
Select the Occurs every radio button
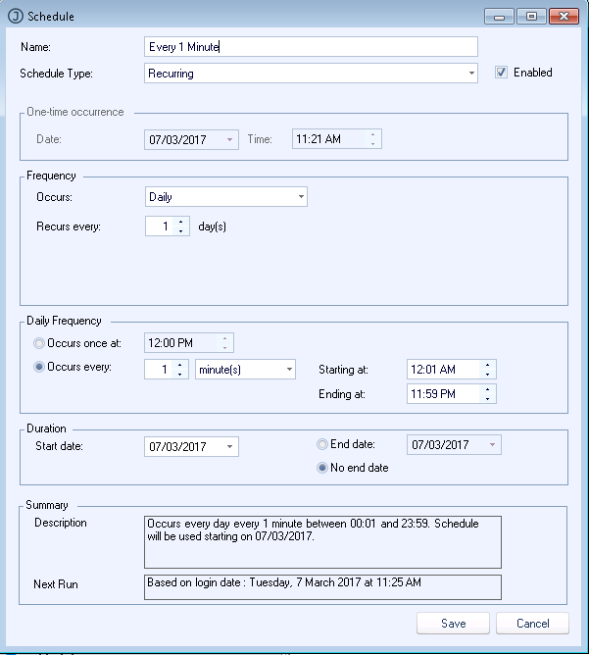coord(39,369)
